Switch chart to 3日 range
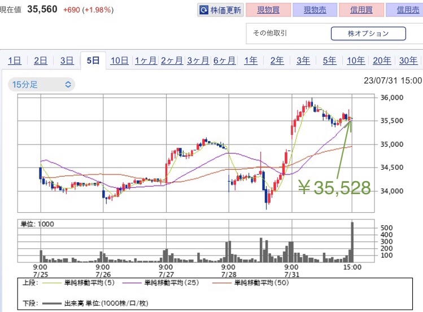This screenshot has height=312, width=423. pos(67,60)
